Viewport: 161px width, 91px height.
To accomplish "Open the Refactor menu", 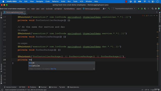I will (55, 2).
